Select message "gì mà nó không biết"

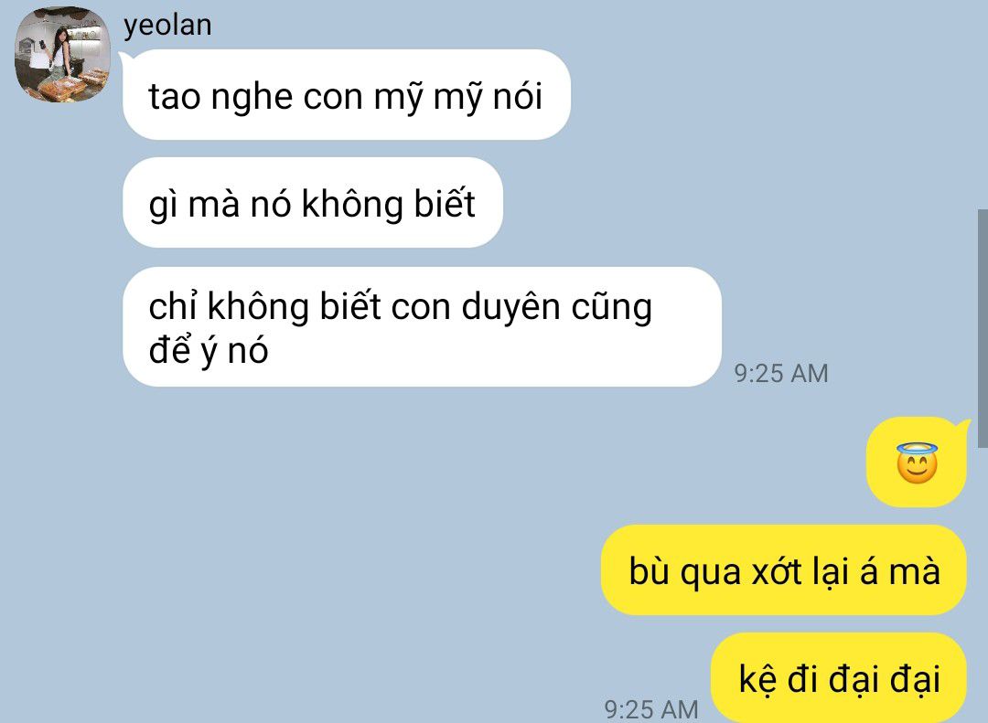(x=313, y=203)
